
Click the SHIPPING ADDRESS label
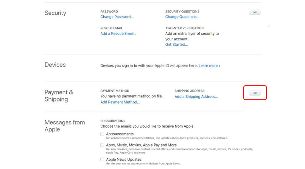click(189, 91)
